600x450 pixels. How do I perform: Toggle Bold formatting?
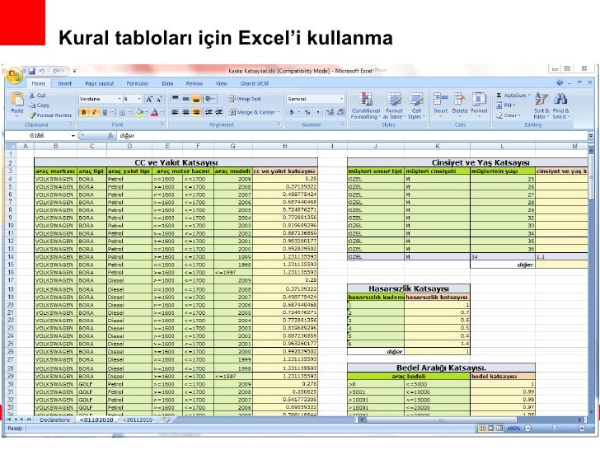click(84, 112)
